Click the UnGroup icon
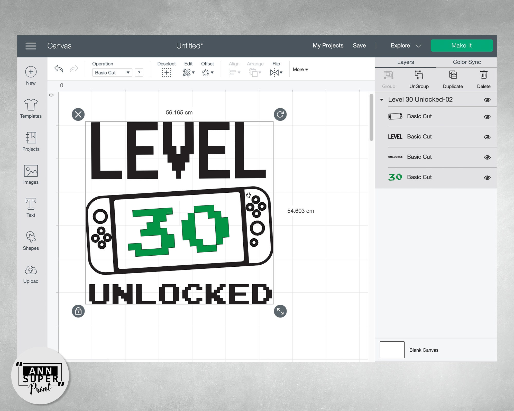514x411 pixels. point(419,75)
